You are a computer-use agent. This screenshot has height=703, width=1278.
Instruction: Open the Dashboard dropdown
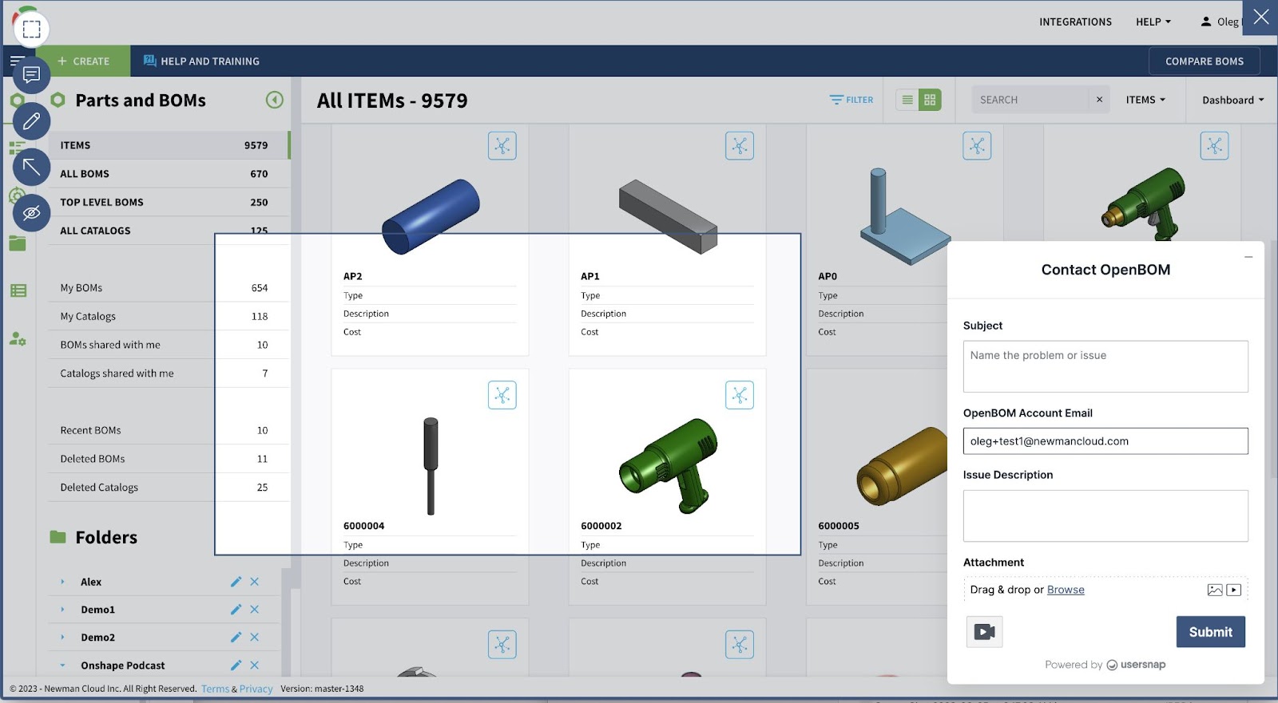coord(1232,100)
